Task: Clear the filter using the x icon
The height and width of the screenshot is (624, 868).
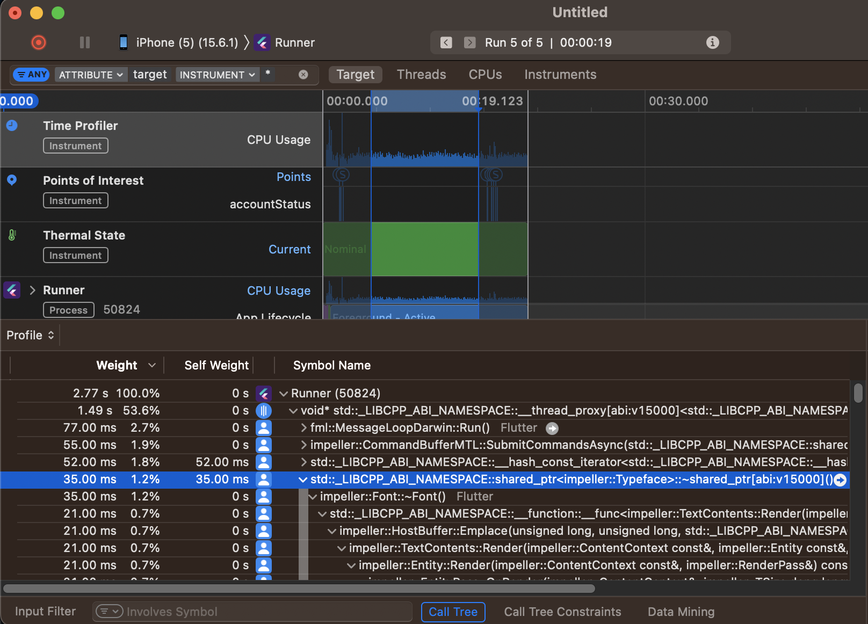Action: point(303,75)
